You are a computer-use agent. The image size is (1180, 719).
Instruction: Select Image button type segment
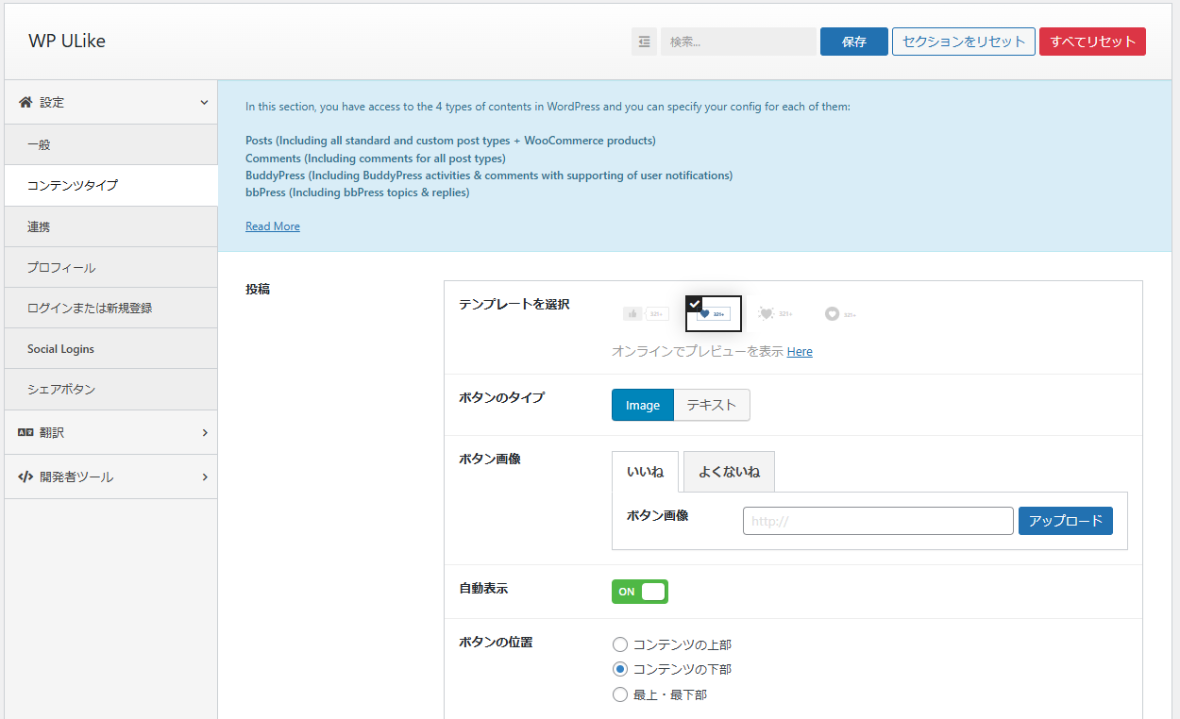coord(643,404)
